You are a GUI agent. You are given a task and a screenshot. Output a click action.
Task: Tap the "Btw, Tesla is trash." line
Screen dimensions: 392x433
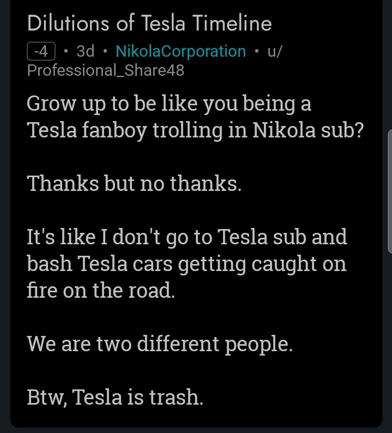coord(115,398)
